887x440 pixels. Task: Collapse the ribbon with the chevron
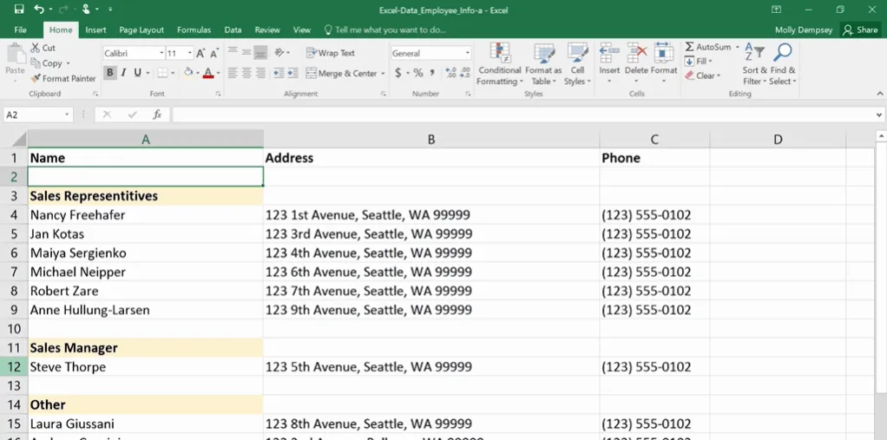click(880, 94)
